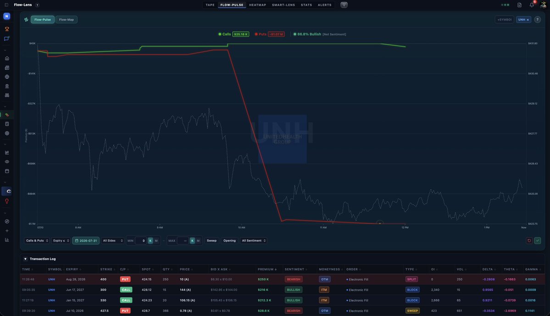Go to the home icon in sidebar
This screenshot has height=316, width=550.
pos(7,58)
